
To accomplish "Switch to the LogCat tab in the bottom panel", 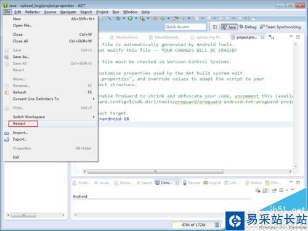I will coord(212,183).
